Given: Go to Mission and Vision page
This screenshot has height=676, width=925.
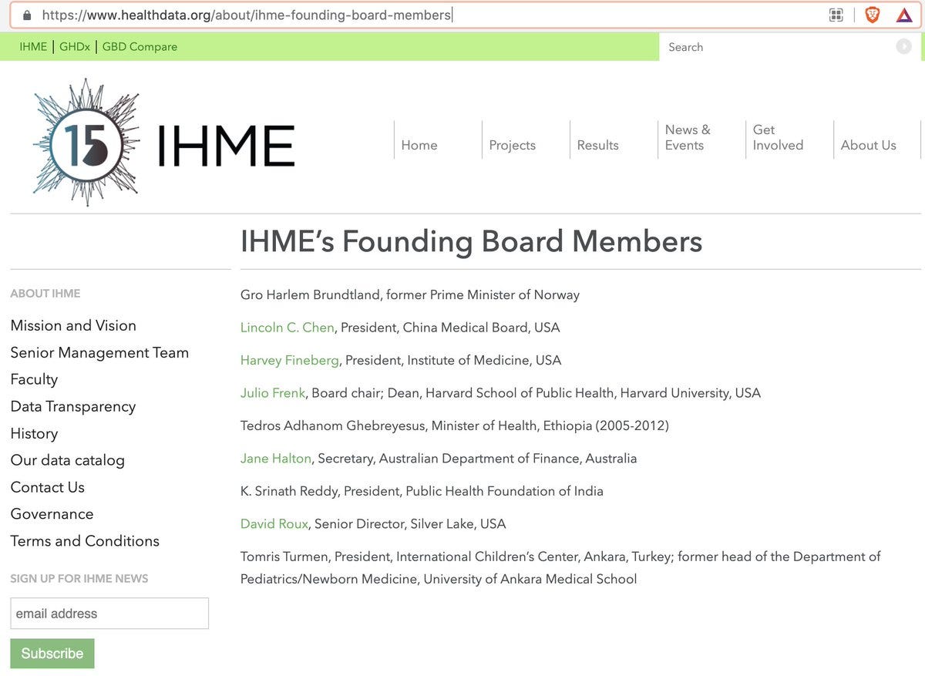Looking at the screenshot, I should point(73,325).
